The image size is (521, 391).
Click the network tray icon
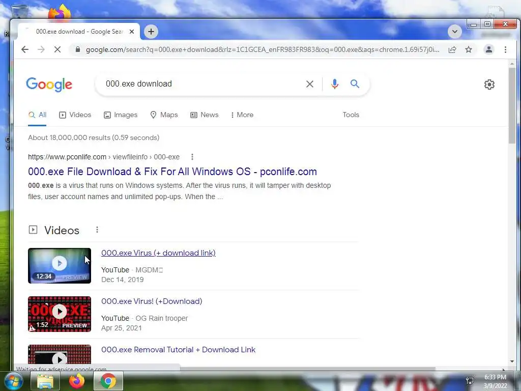[x=470, y=381]
